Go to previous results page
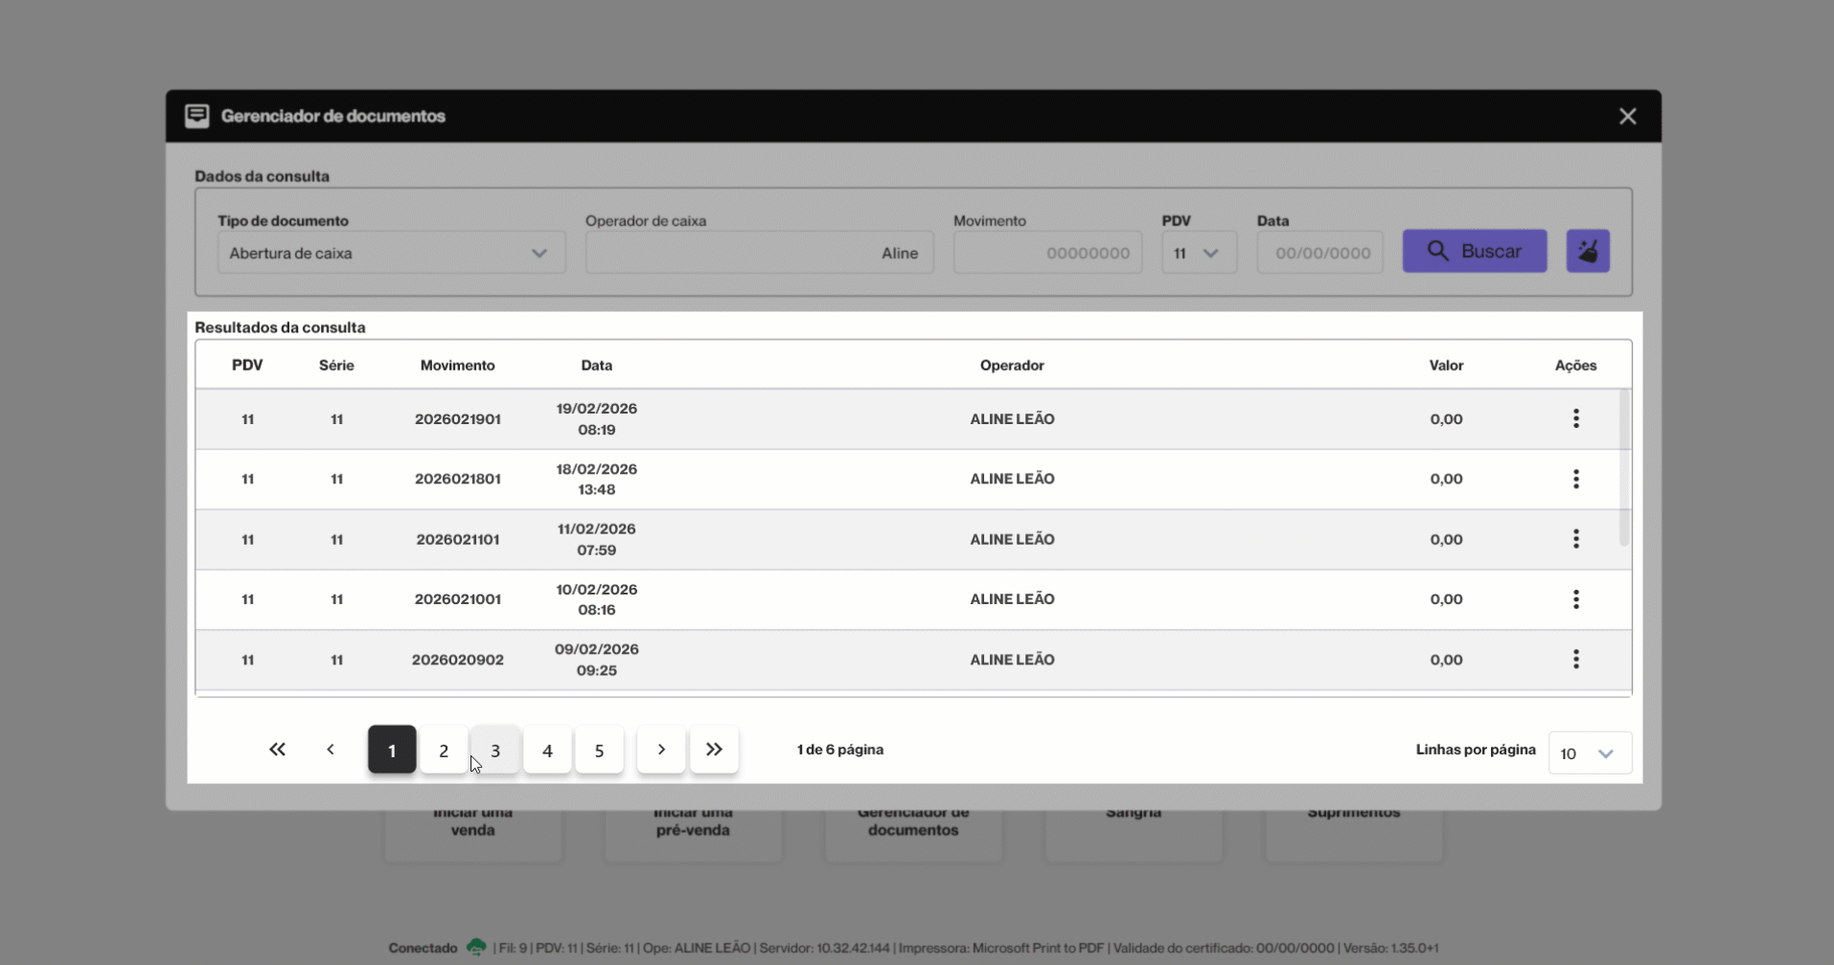1834x965 pixels. (331, 750)
